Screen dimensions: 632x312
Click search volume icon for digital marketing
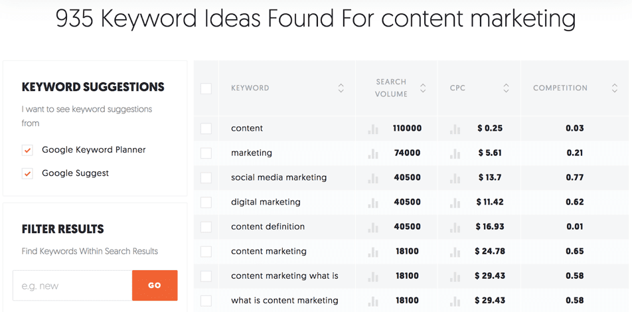coord(373,203)
